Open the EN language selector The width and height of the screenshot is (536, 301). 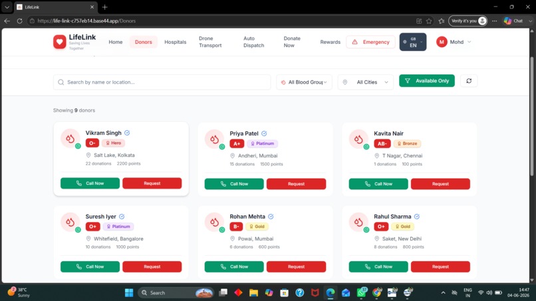(412, 42)
